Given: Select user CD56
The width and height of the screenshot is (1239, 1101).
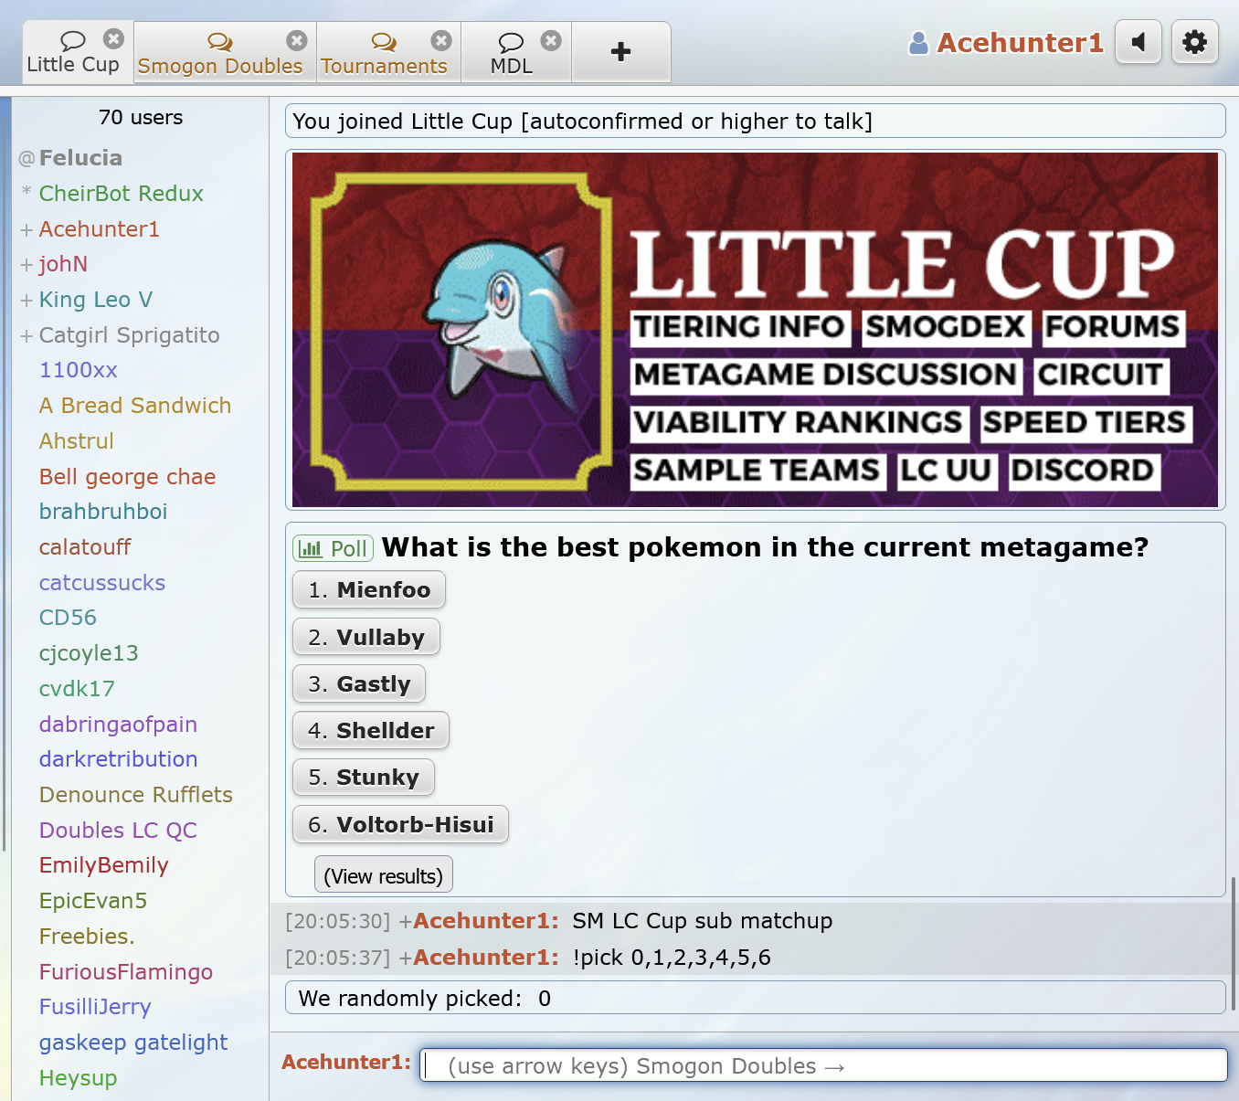Looking at the screenshot, I should click(x=69, y=618).
